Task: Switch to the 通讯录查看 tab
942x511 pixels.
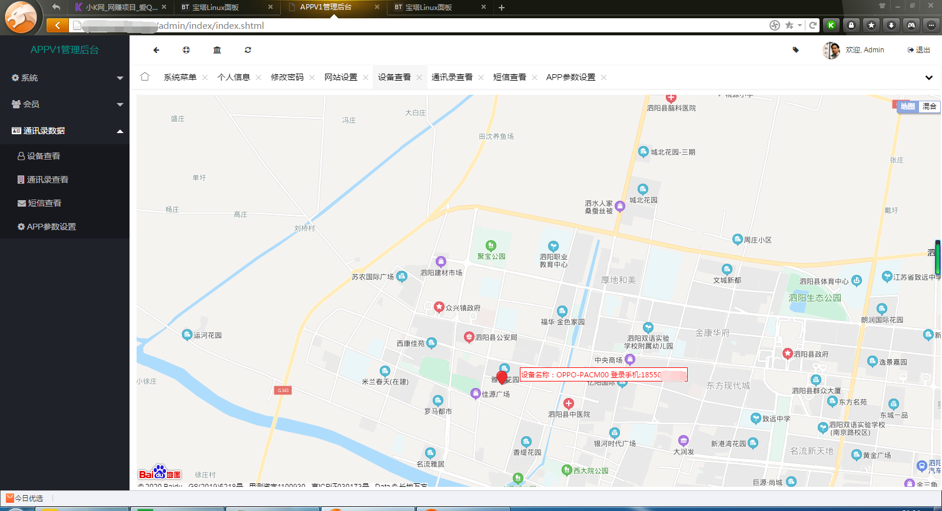Action: (452, 77)
